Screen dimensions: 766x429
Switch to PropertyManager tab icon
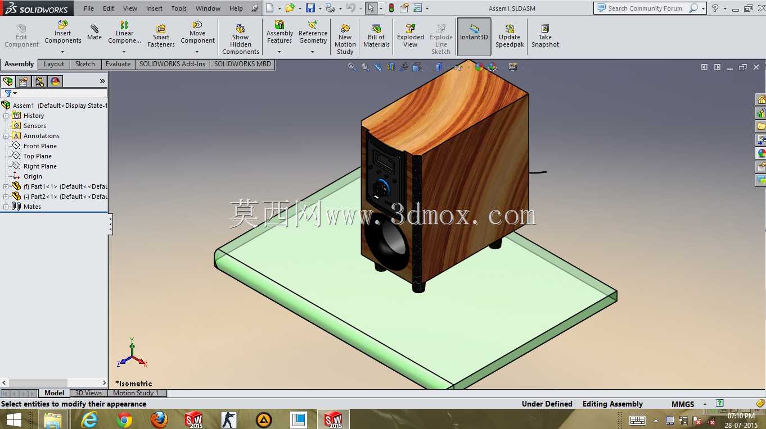coord(23,81)
